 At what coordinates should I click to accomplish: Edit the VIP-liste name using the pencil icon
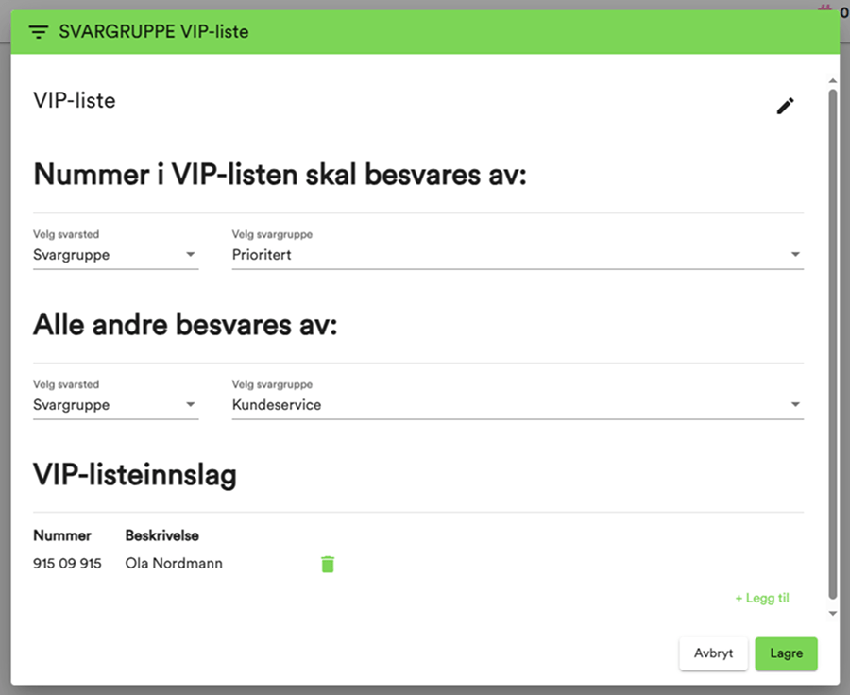pyautogui.click(x=785, y=106)
